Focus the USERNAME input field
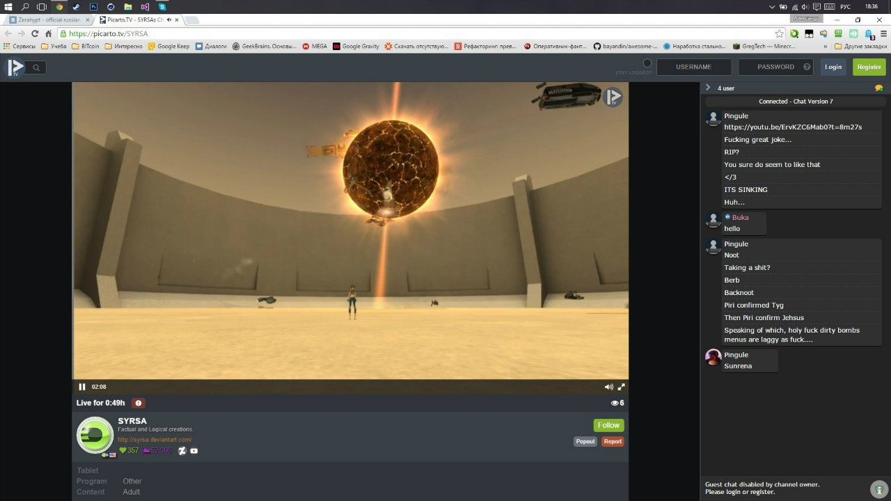 tap(693, 67)
